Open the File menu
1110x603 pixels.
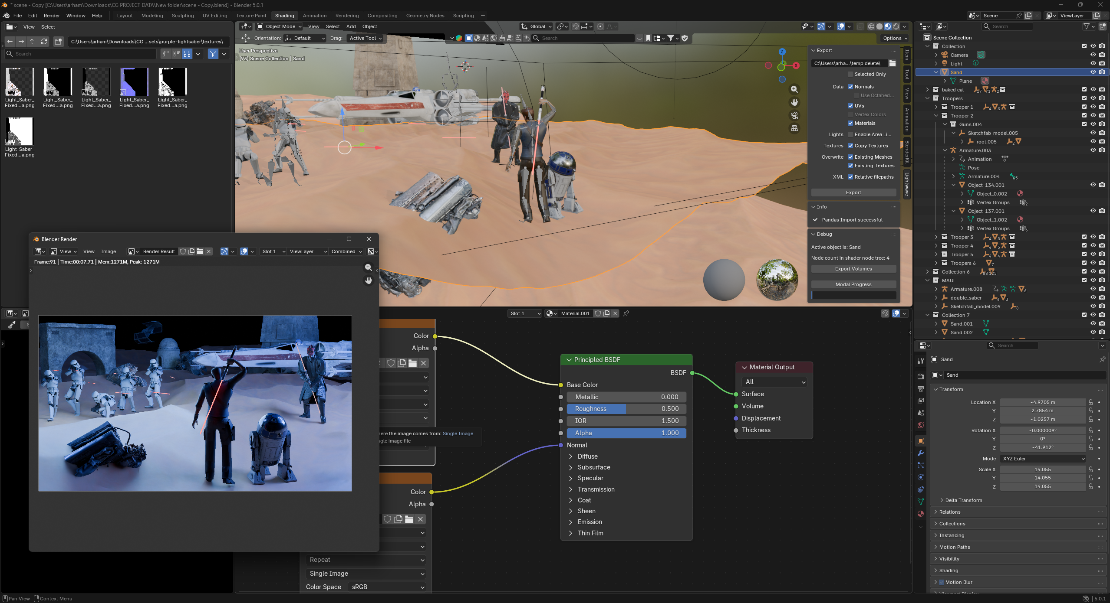coord(18,16)
